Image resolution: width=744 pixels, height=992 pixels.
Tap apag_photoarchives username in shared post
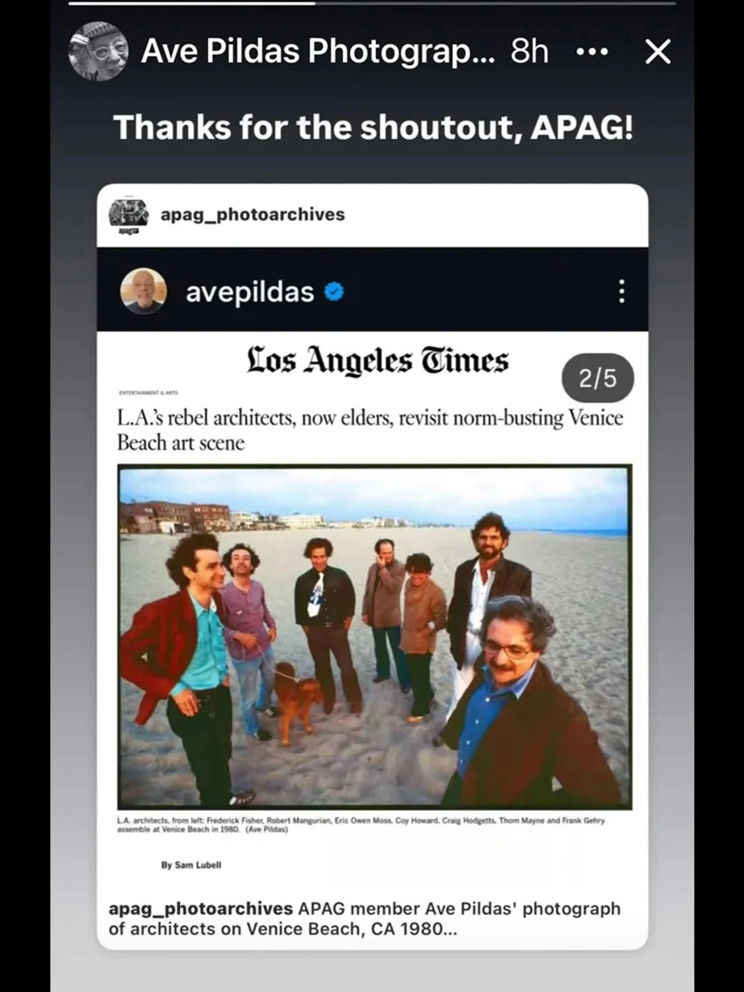click(253, 214)
